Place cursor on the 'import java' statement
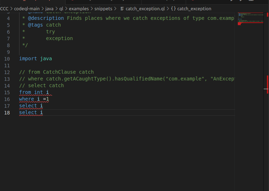The image size is (269, 191). click(35, 58)
